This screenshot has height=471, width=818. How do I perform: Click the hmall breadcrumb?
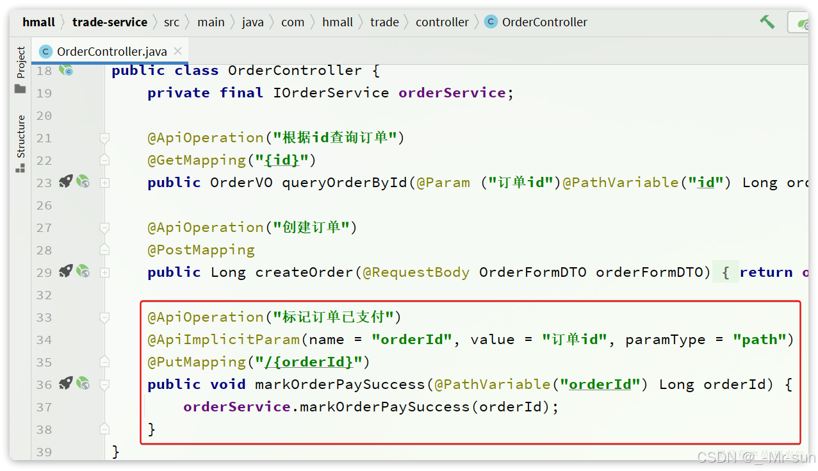coord(38,22)
